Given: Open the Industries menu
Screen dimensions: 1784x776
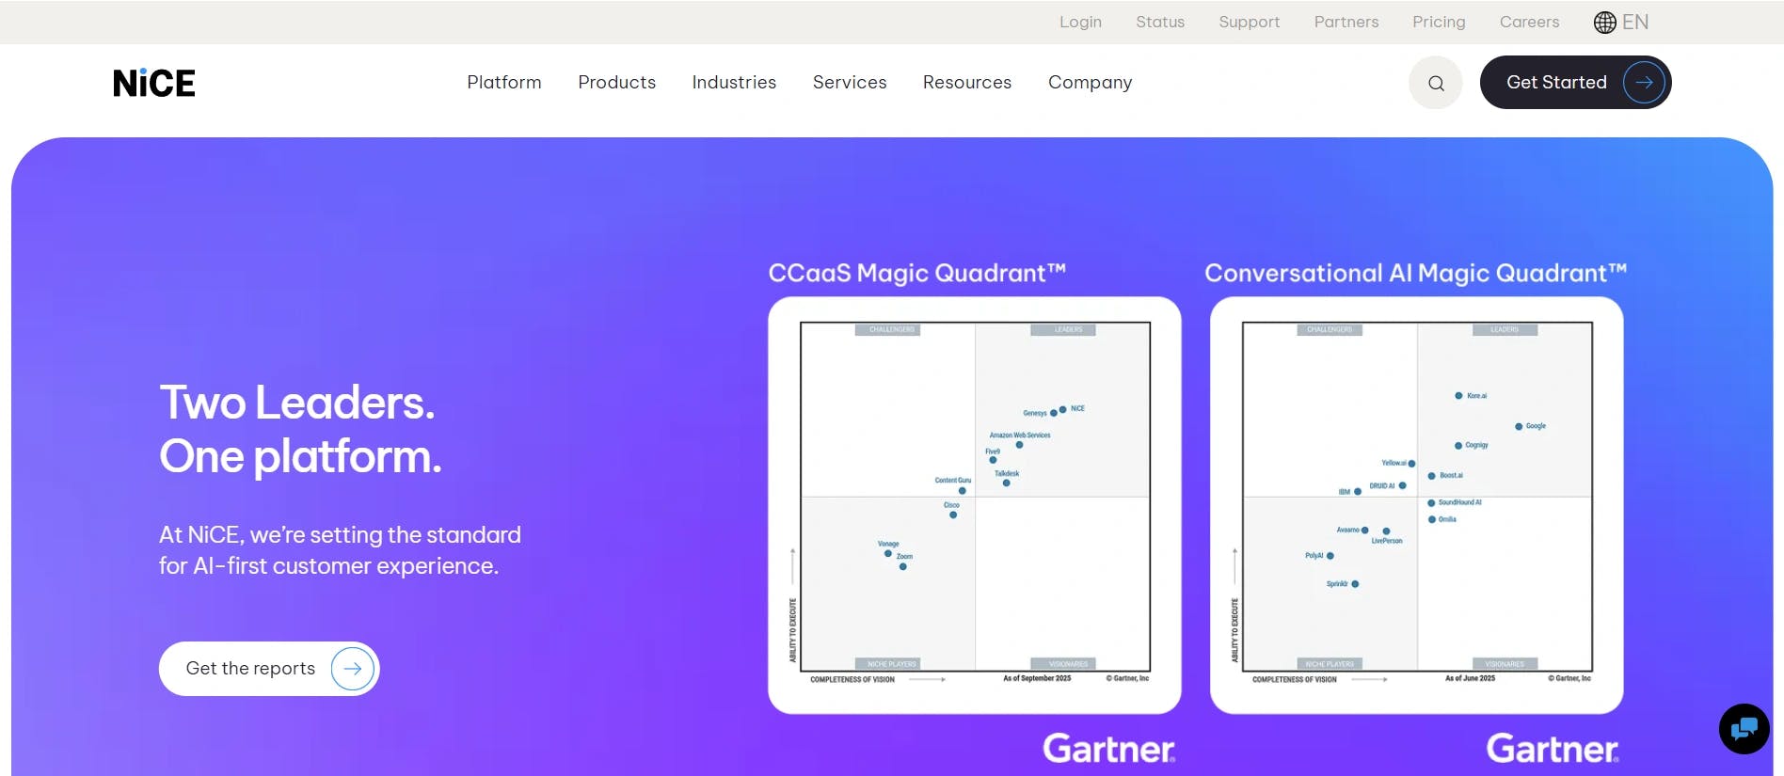Looking at the screenshot, I should point(734,83).
